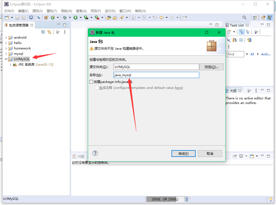Enable the 生成注释 checkbox
The height and width of the screenshot is (205, 276).
tap(96, 87)
